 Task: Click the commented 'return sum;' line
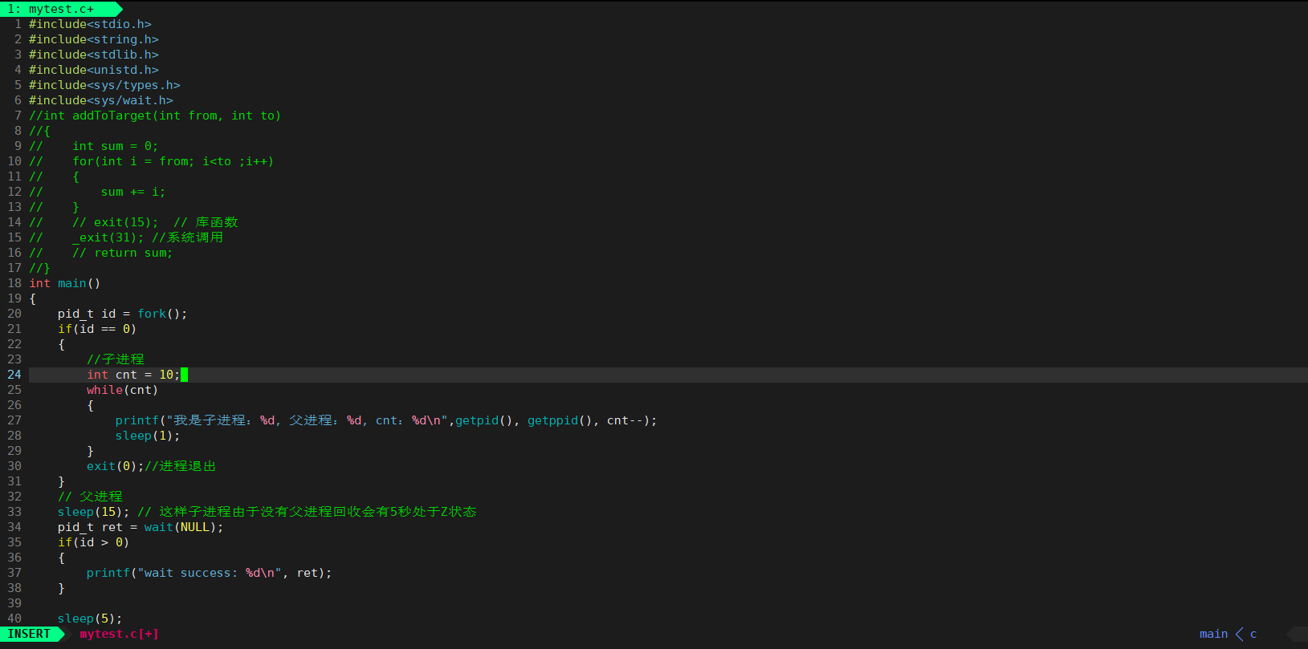101,253
